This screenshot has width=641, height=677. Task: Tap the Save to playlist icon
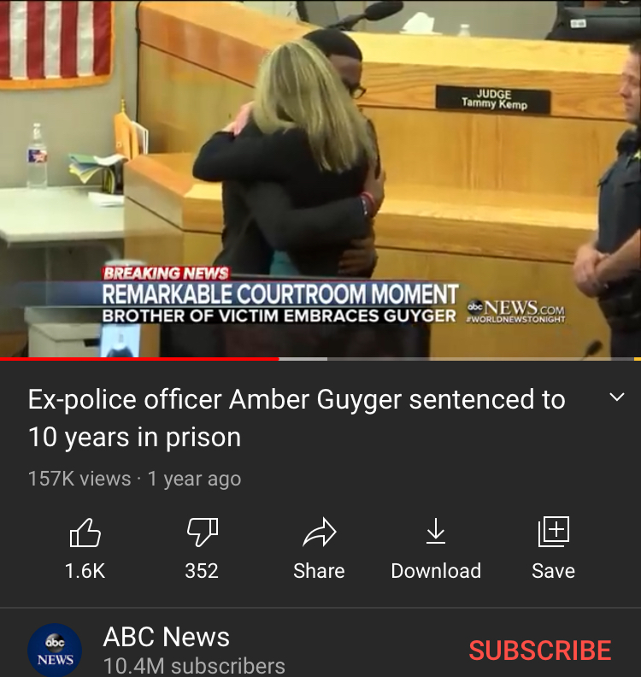coord(554,532)
